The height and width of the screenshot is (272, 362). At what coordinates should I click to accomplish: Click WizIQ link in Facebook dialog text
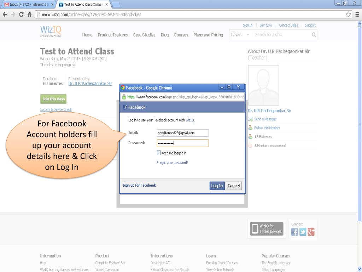(x=190, y=120)
